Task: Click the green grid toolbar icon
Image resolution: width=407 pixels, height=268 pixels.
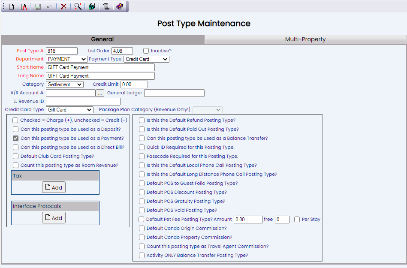Action: 92,6
